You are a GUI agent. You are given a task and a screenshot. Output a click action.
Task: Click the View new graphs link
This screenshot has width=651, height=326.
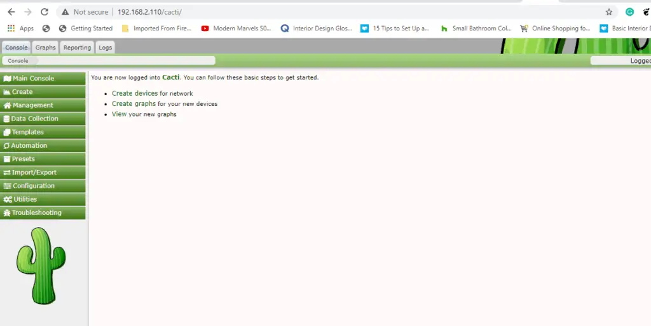119,114
